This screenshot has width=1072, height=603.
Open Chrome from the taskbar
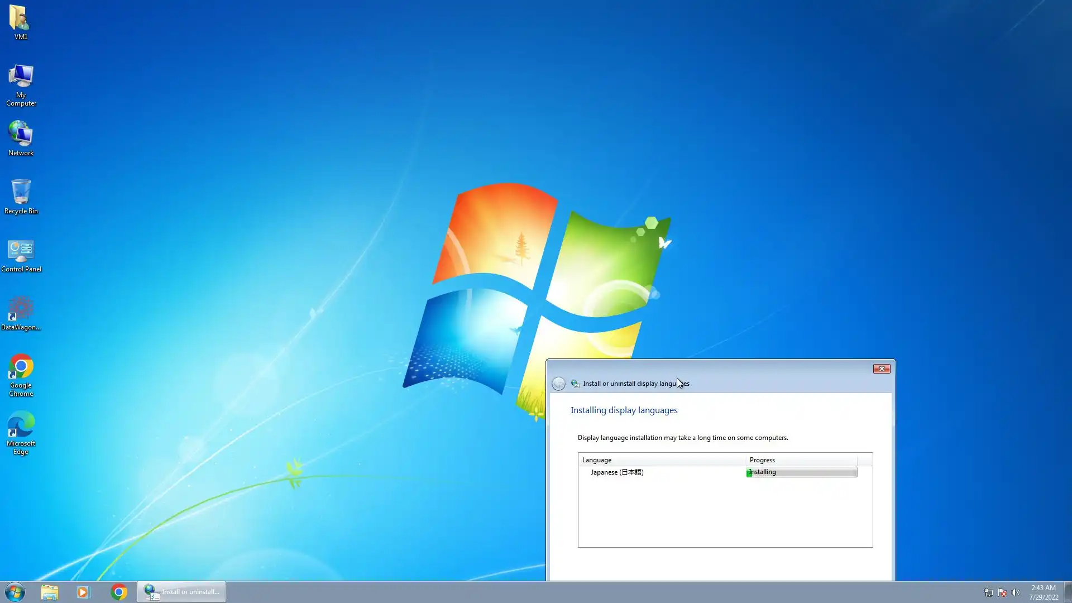(118, 592)
